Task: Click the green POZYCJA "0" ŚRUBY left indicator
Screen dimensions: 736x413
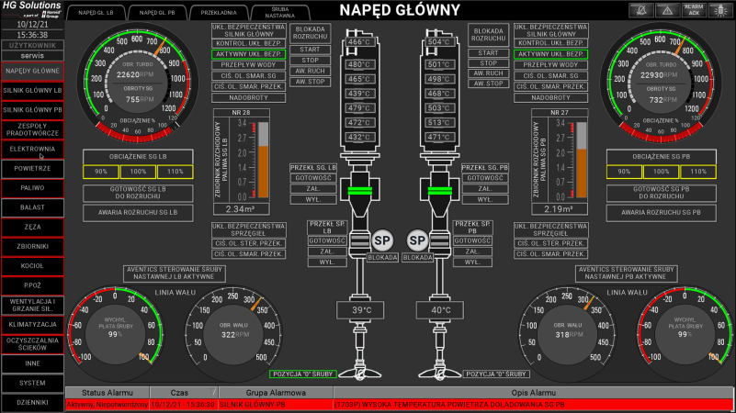Action: [302, 374]
